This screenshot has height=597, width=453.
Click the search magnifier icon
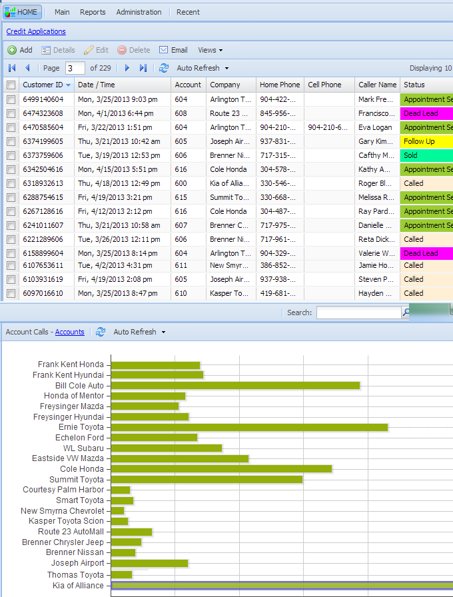(x=406, y=312)
